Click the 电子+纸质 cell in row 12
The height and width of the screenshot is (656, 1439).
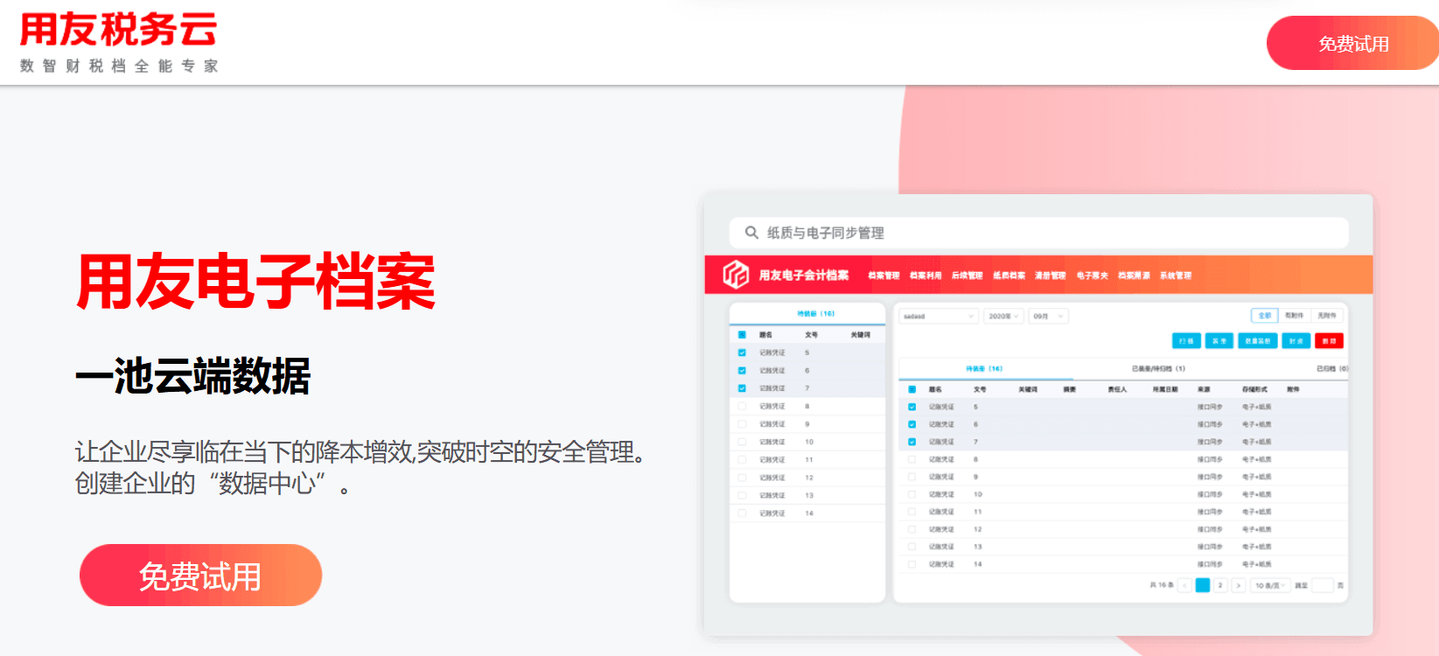click(1257, 529)
